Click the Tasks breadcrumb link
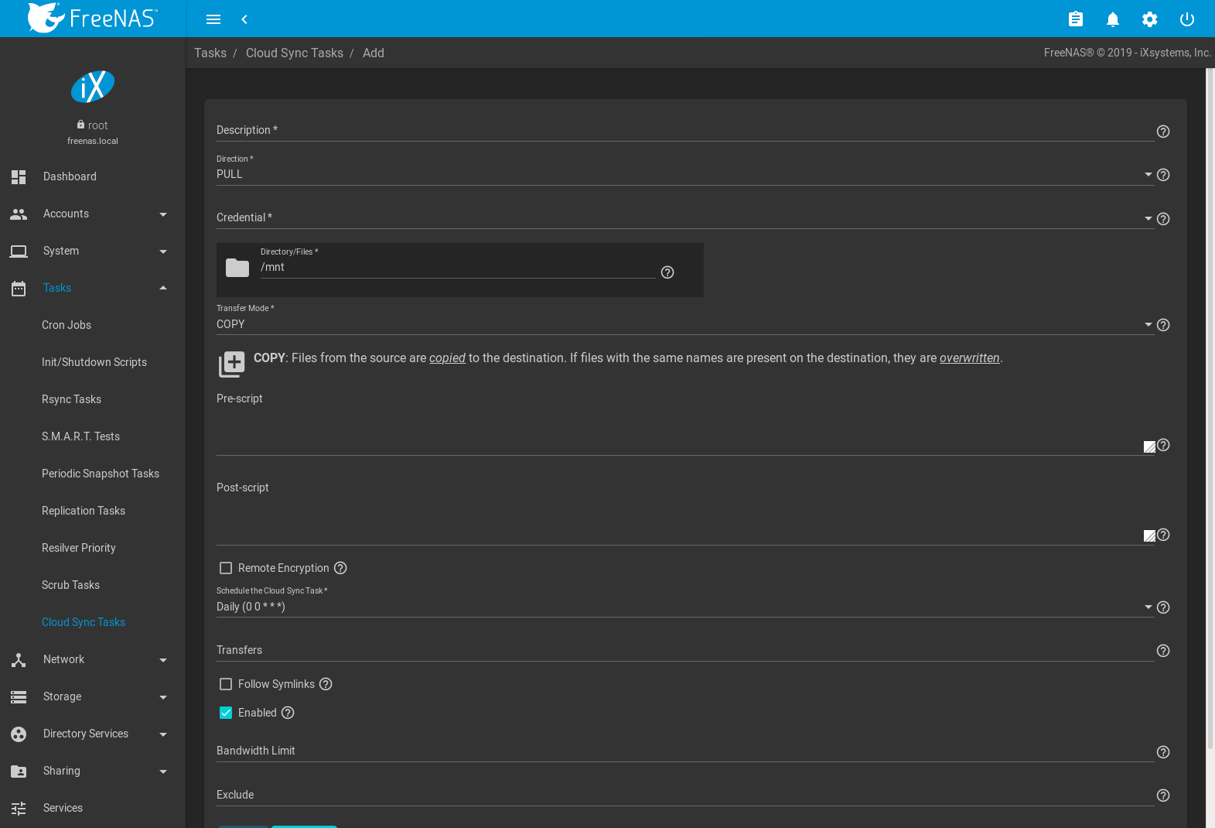 [210, 53]
